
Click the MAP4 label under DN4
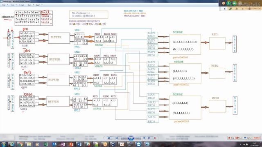click(24, 109)
